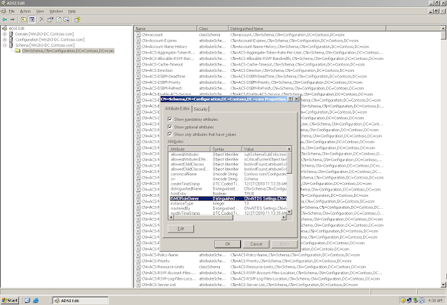Launch Internet Explorer from Quick Launch
The height and width of the screenshot is (305, 447).
[36, 300]
